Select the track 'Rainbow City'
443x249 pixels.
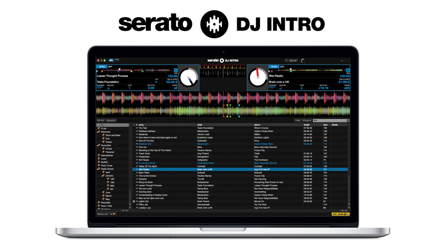tap(145, 144)
